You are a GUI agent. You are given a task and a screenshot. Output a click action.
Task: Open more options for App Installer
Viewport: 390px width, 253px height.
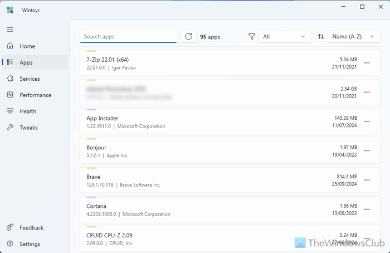pyautogui.click(x=367, y=121)
